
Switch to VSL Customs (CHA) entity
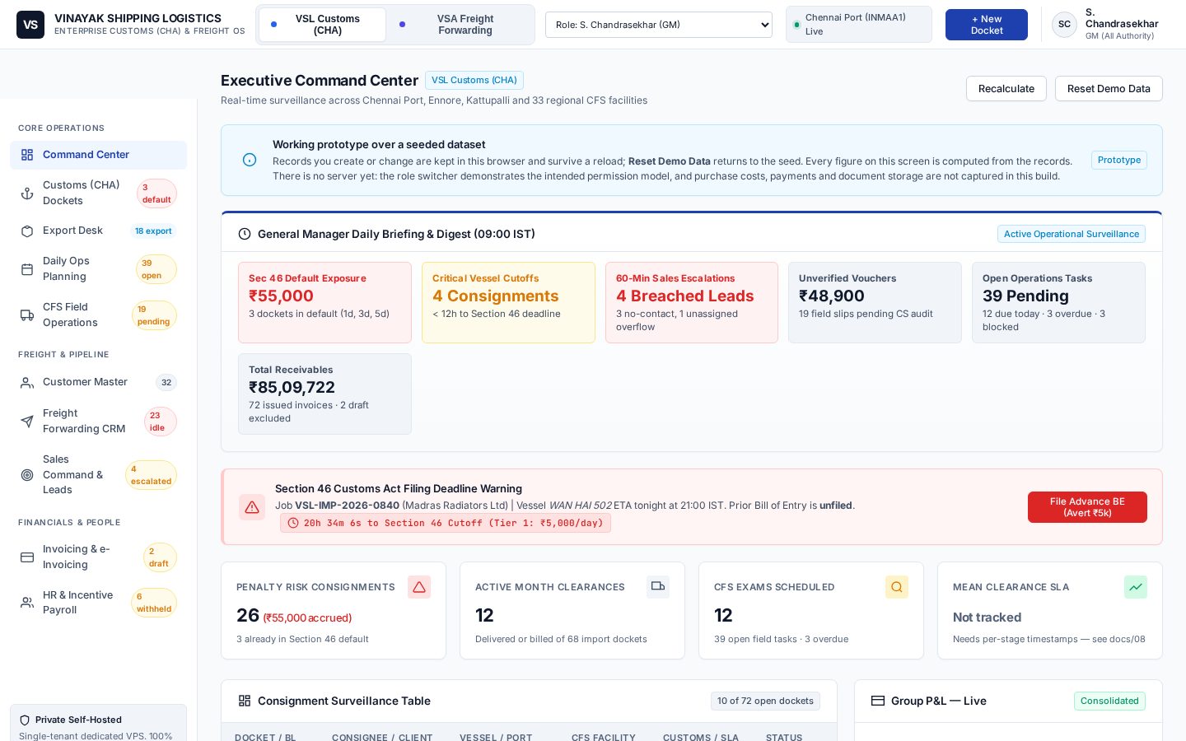pos(322,25)
